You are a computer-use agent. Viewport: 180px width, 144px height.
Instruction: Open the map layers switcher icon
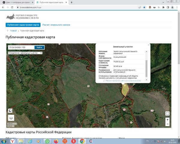(11, 118)
